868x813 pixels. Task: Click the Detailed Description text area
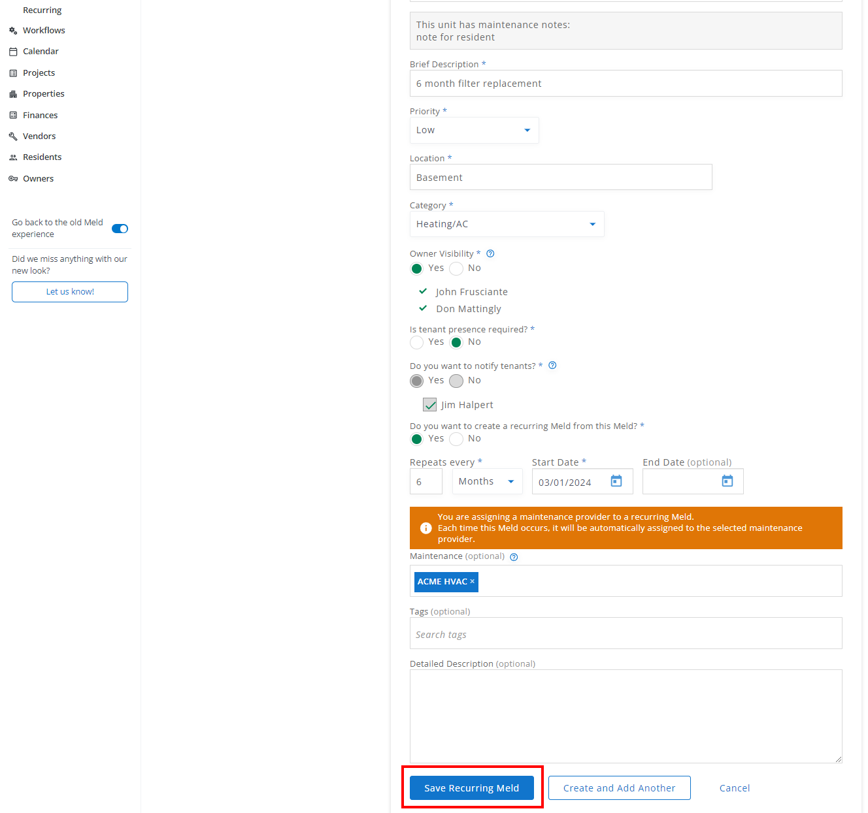click(626, 716)
